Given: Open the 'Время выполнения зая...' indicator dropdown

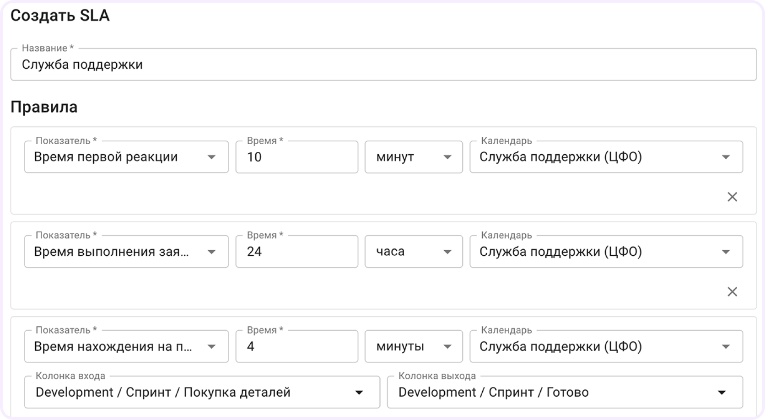Looking at the screenshot, I should (126, 252).
